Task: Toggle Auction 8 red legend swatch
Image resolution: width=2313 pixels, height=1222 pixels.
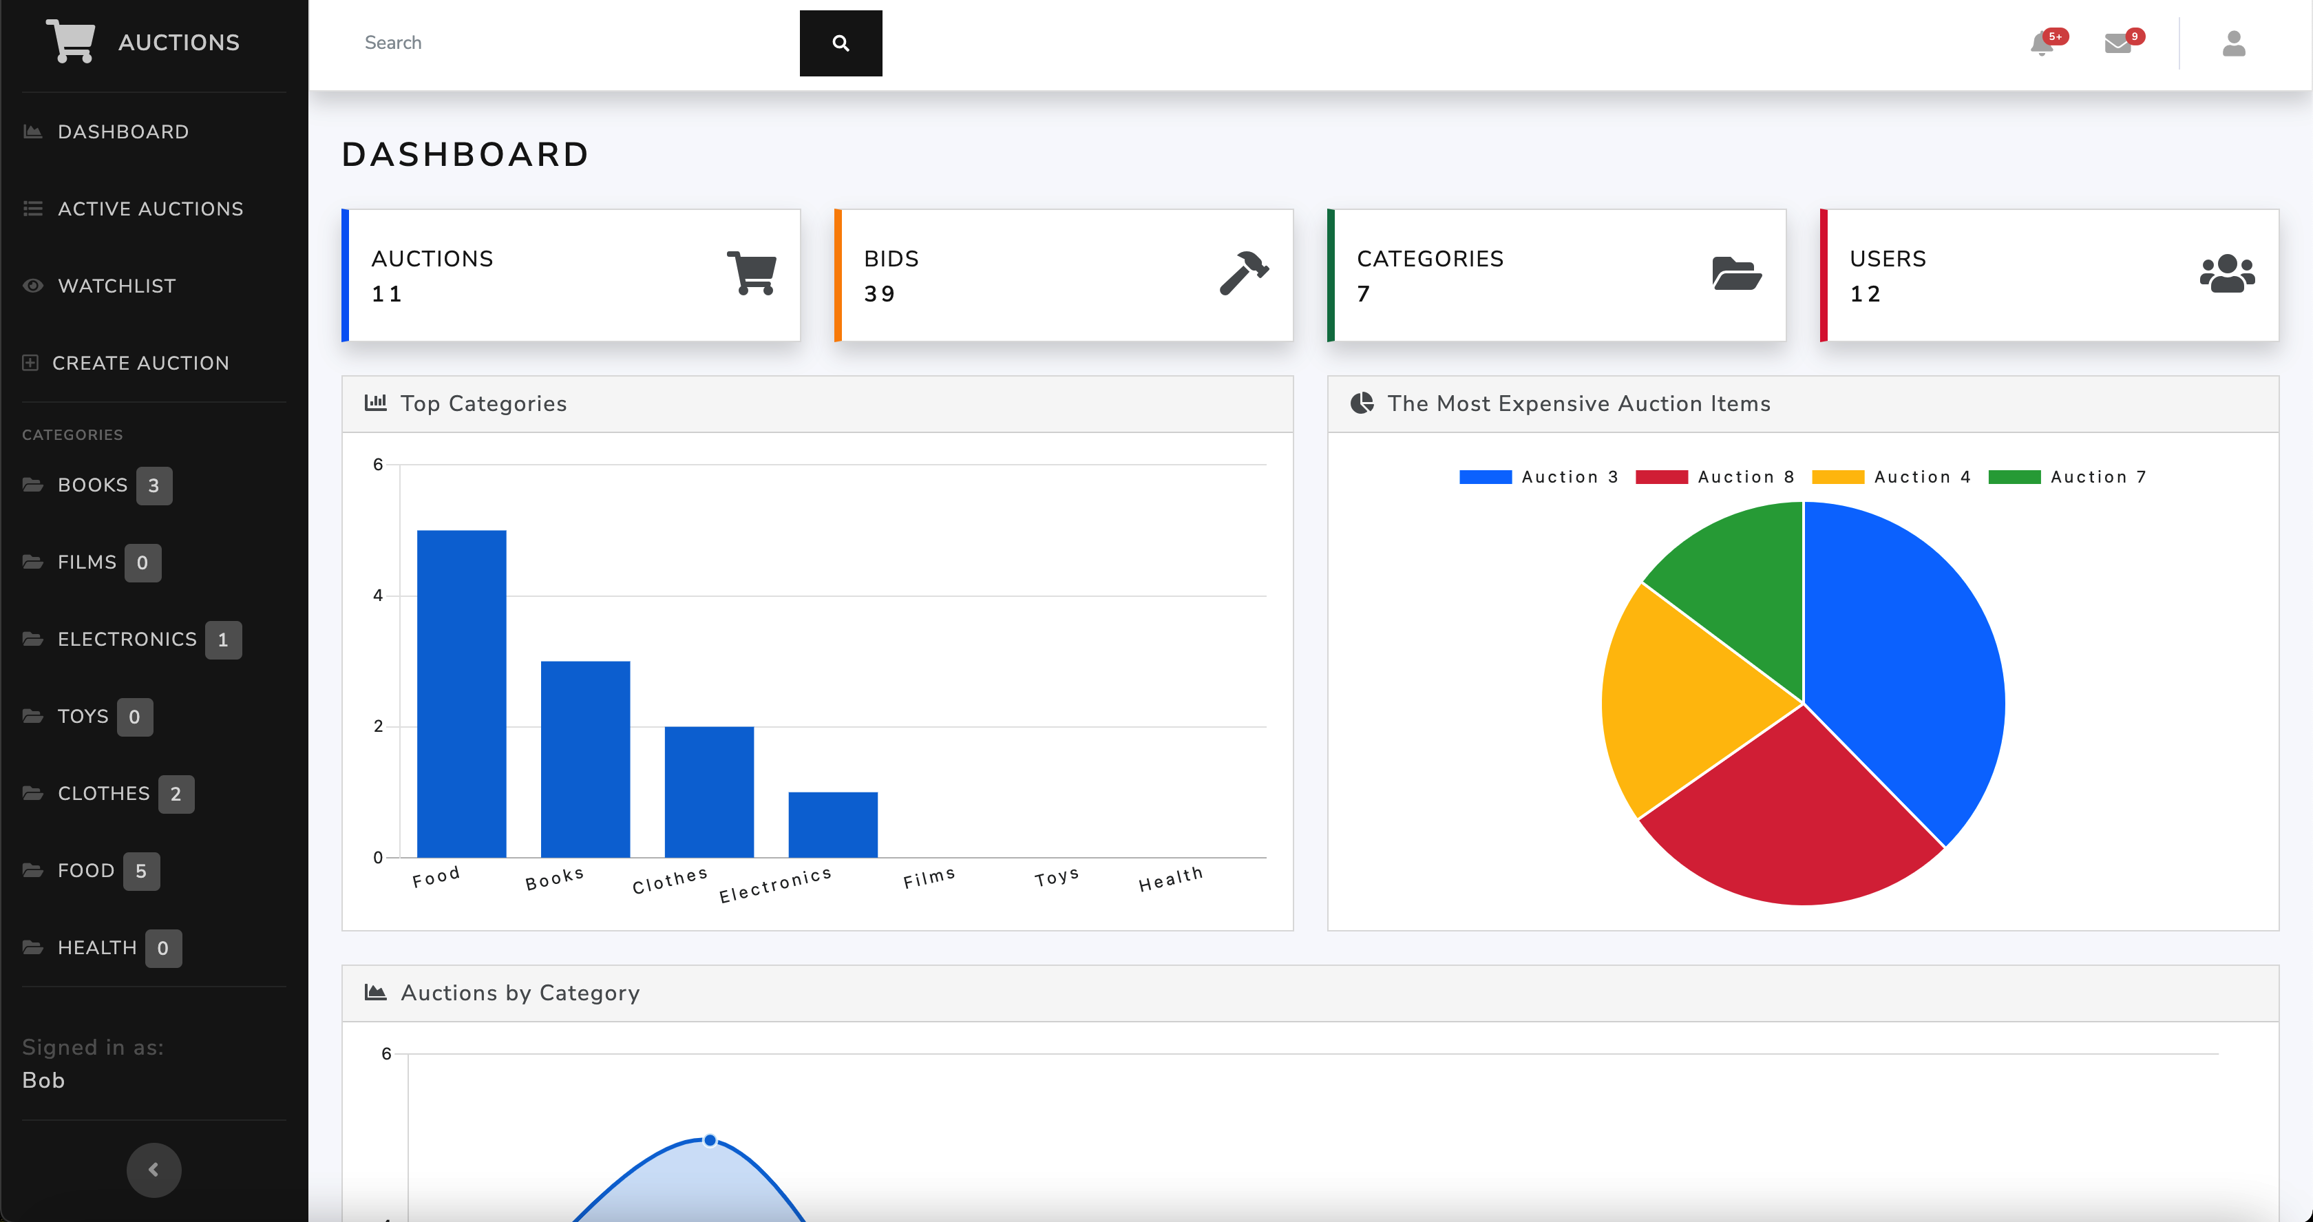Action: 1661,477
